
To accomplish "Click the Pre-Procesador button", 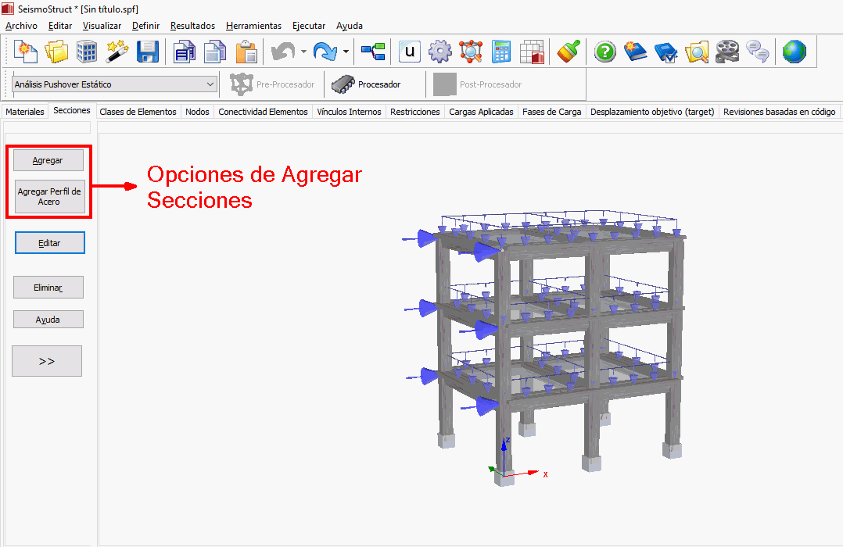I will [273, 84].
